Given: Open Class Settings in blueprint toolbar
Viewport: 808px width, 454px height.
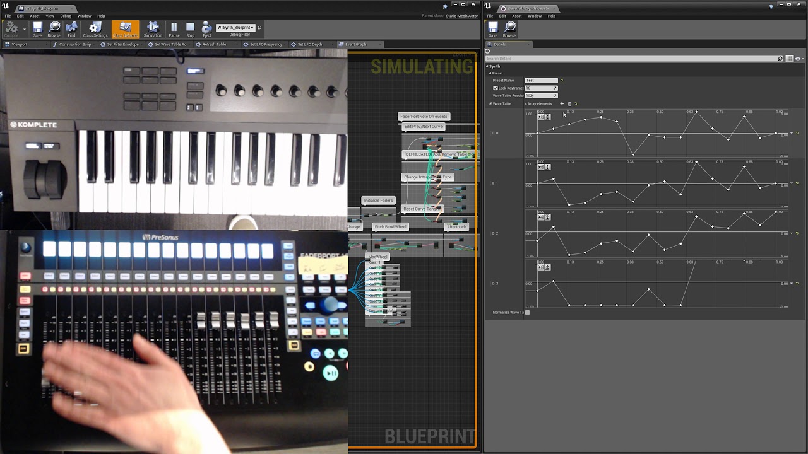Looking at the screenshot, I should (x=95, y=30).
